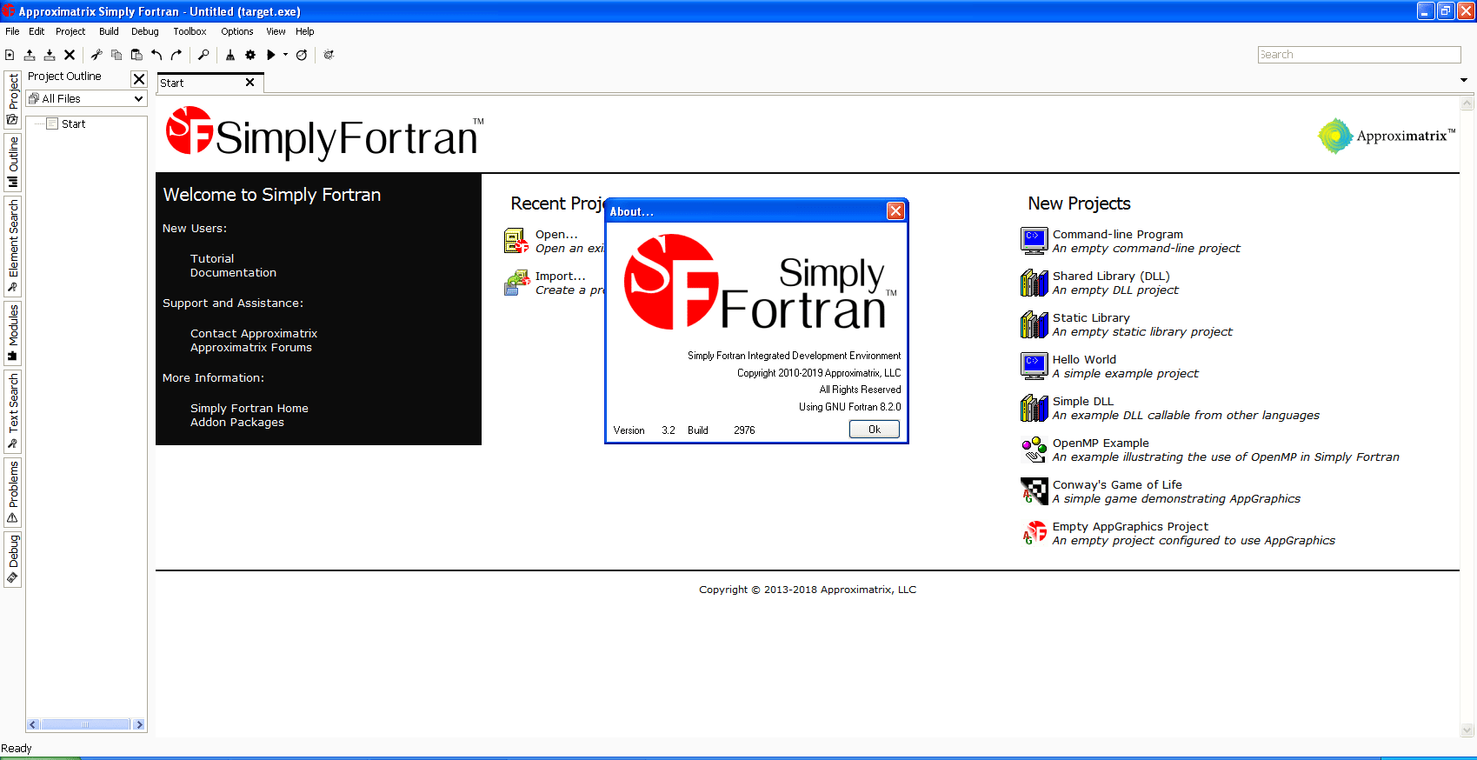The image size is (1477, 760).
Task: Click the stopwatch toolbar icon
Action: pos(302,55)
